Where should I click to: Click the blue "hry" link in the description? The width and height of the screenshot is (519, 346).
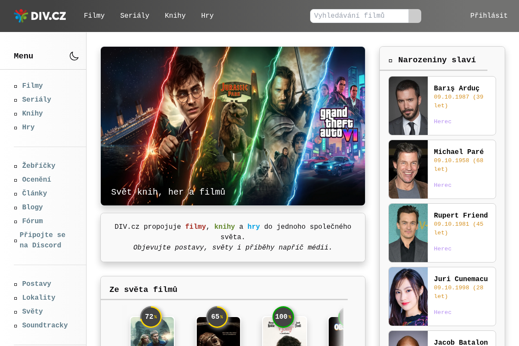tap(253, 227)
